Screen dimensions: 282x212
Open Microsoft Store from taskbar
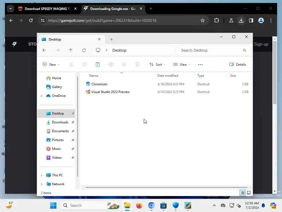[164, 205]
